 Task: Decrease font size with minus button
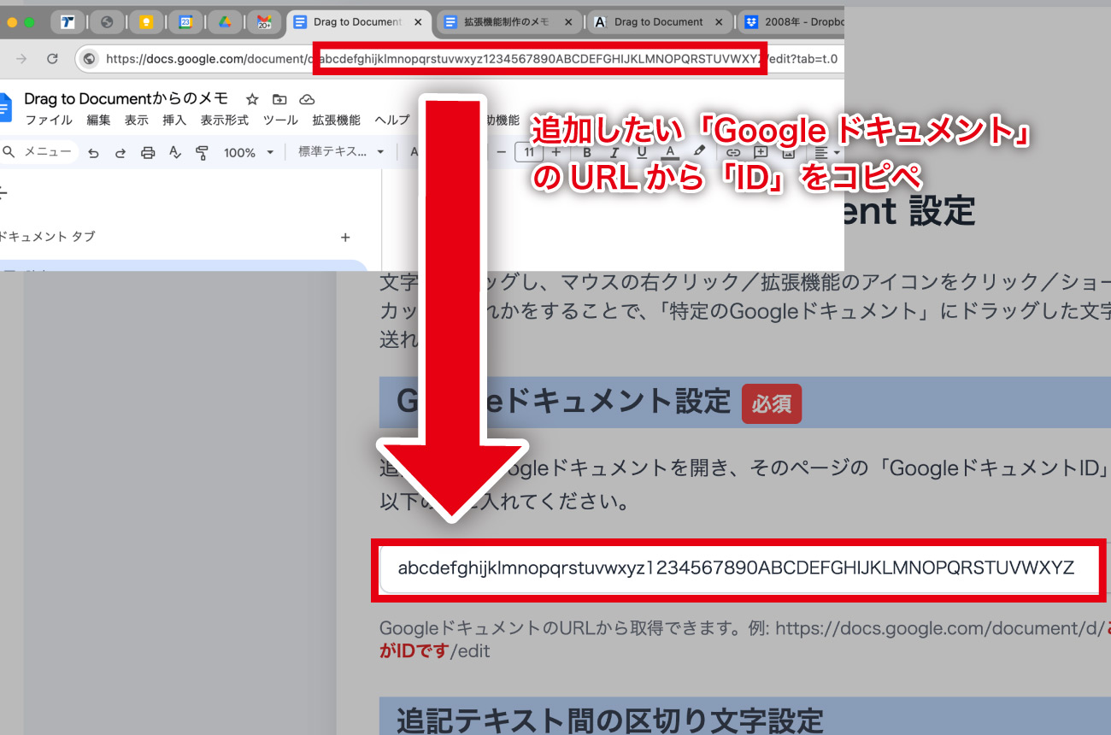point(501,152)
